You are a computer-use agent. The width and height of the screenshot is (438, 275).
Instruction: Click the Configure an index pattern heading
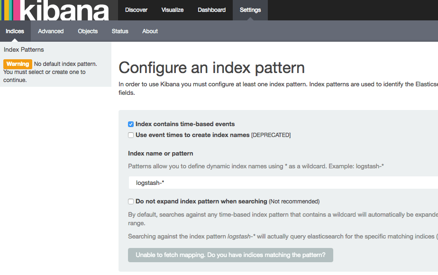coord(211,68)
